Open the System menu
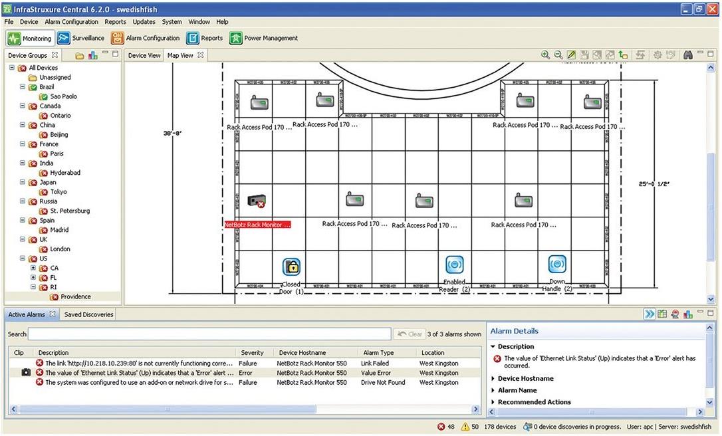Image resolution: width=722 pixels, height=436 pixels. pyautogui.click(x=172, y=22)
